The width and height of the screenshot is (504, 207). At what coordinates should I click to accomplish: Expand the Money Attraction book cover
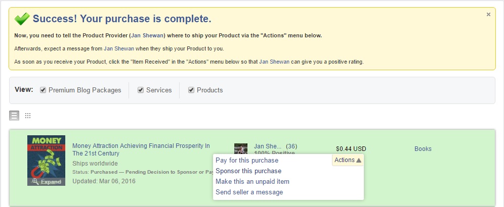coord(46,182)
